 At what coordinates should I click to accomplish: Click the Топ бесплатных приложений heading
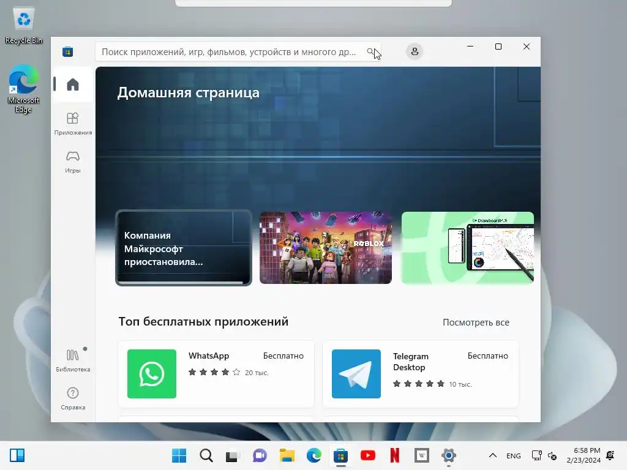click(203, 322)
